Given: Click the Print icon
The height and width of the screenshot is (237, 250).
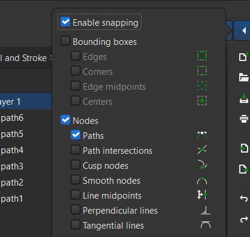Looking at the screenshot, I should 244,118.
